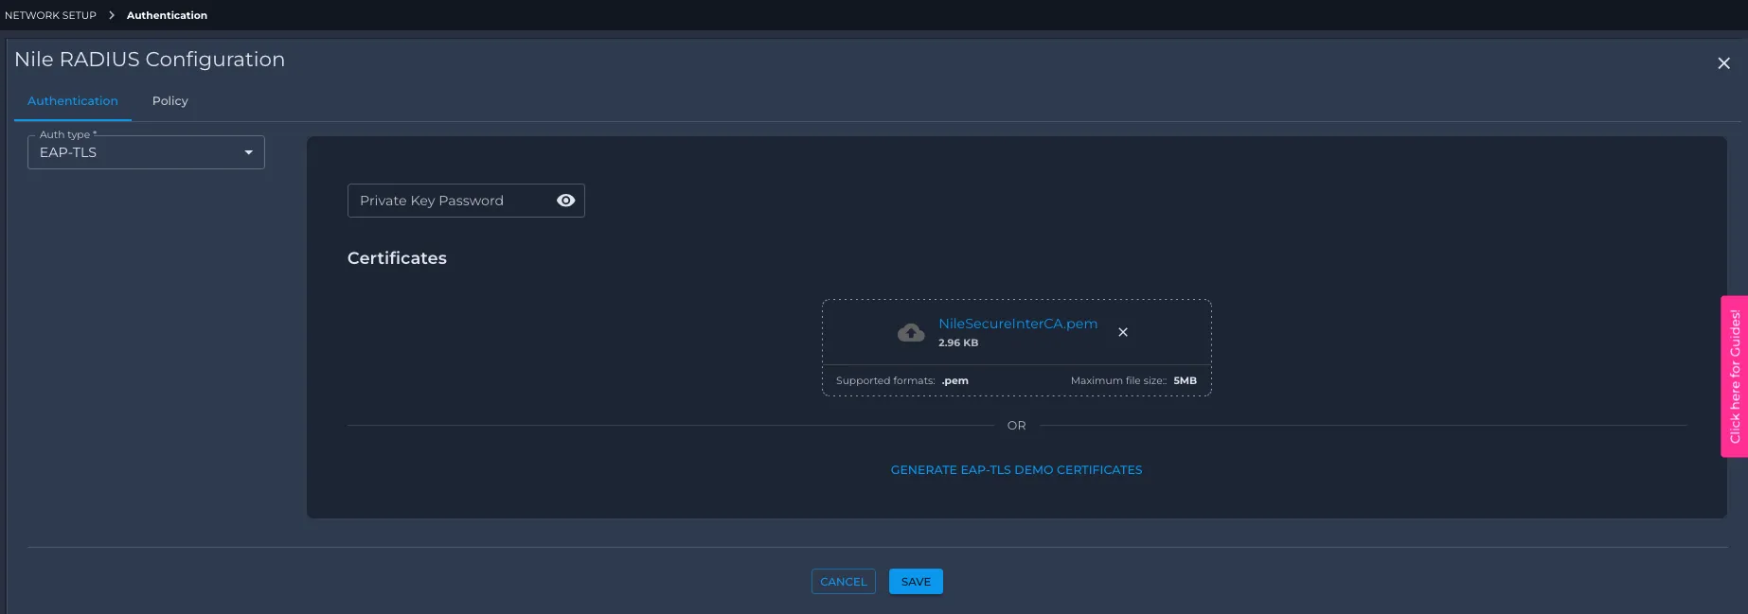Open the Click here for Guides panel
Viewport: 1748px width, 614px height.
click(x=1735, y=377)
